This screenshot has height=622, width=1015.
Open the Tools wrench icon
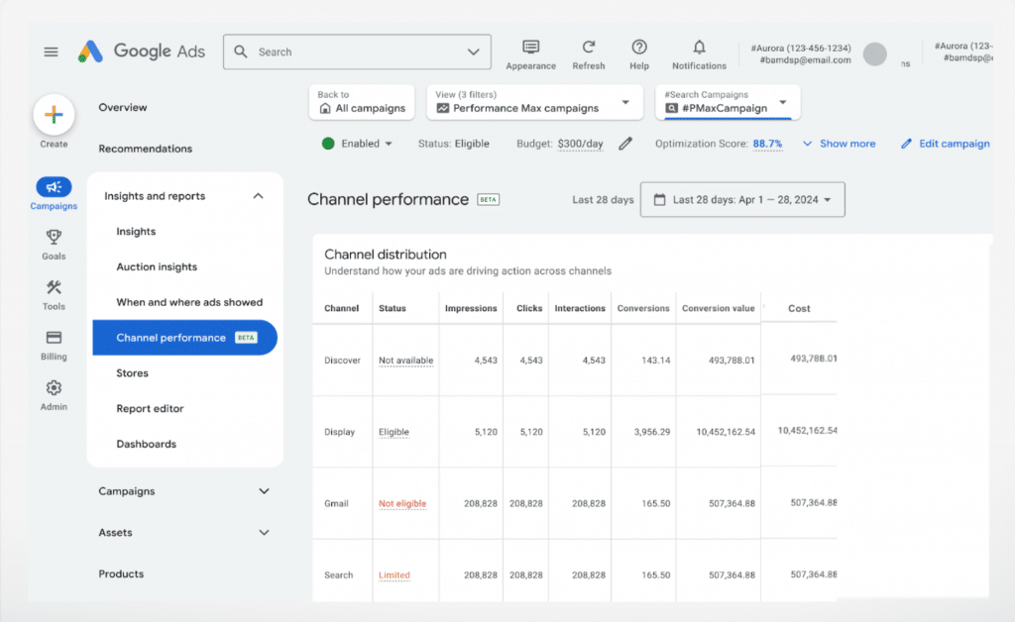(54, 287)
